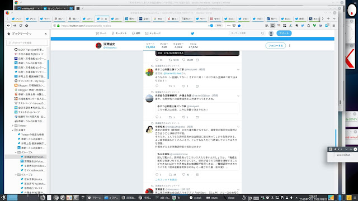Open the Library icon in Firefox's toolbar
358x201 pixels.
point(267,26)
